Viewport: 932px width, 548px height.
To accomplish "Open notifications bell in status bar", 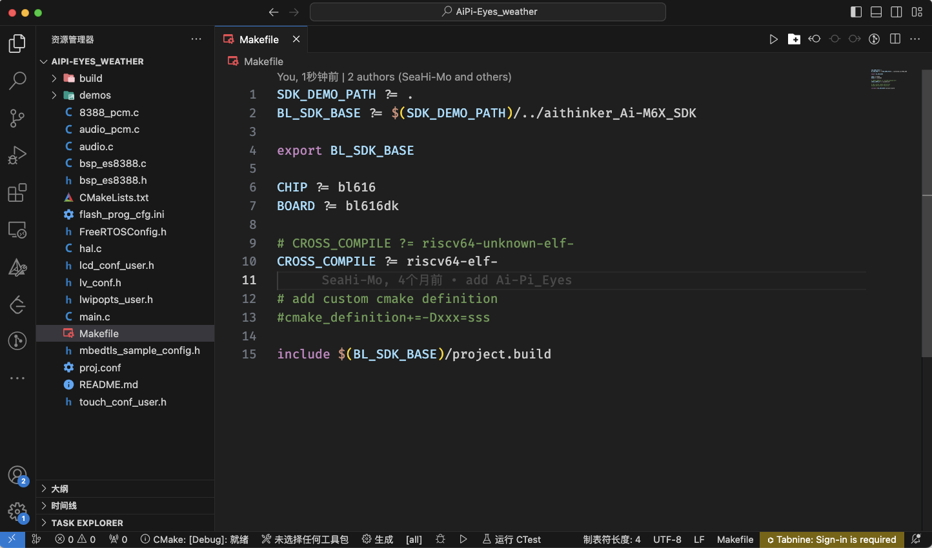I will 916,540.
